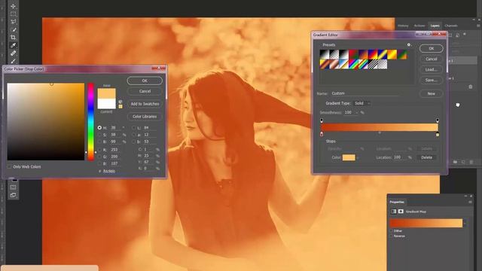
Task: Click the stop Location value field
Action: tap(399, 157)
